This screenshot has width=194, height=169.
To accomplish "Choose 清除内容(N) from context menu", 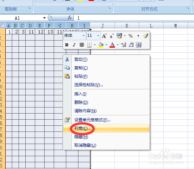I will [106, 111].
